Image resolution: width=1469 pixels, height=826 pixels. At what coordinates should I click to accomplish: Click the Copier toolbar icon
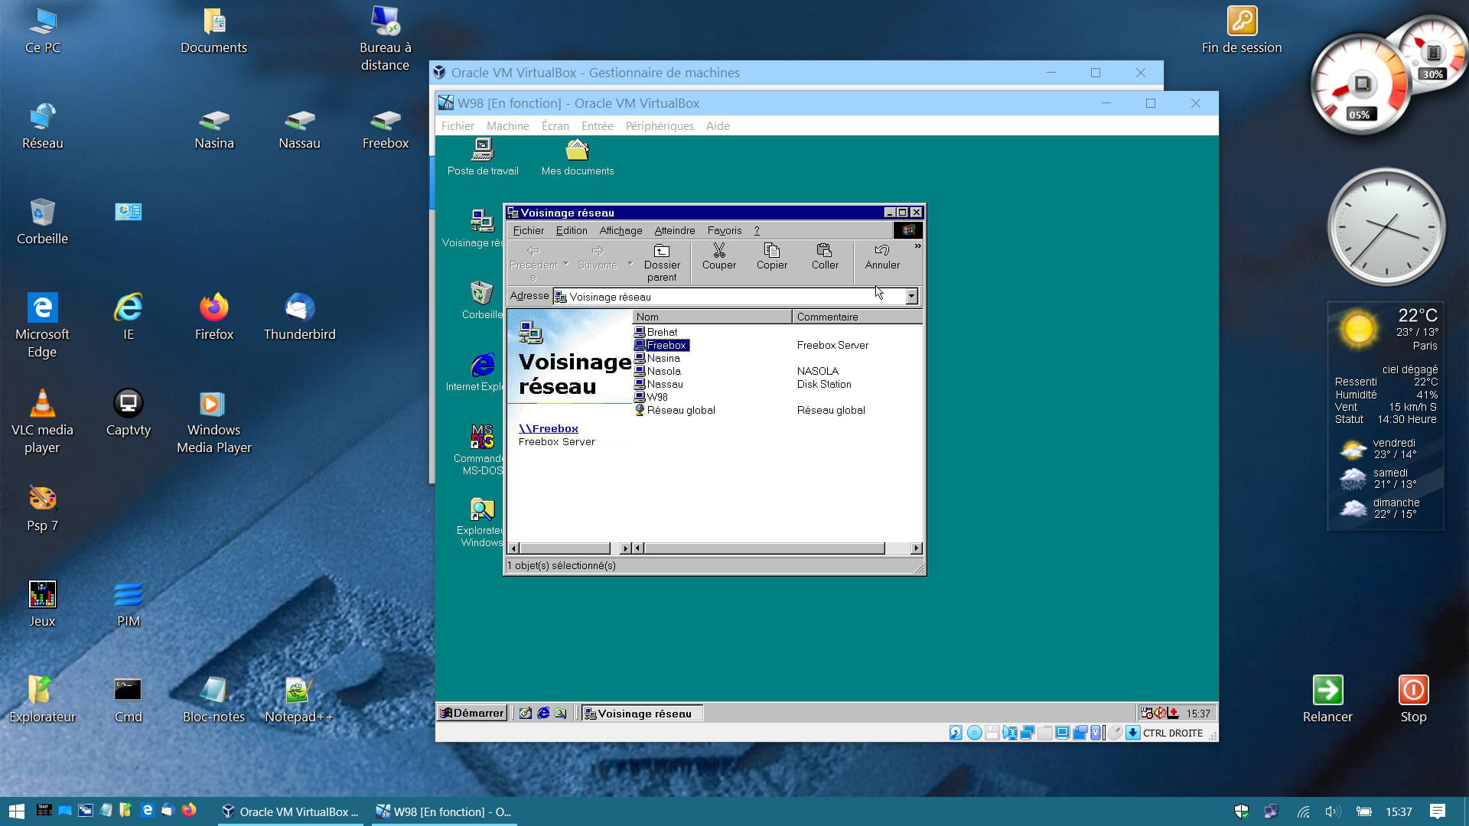click(771, 257)
